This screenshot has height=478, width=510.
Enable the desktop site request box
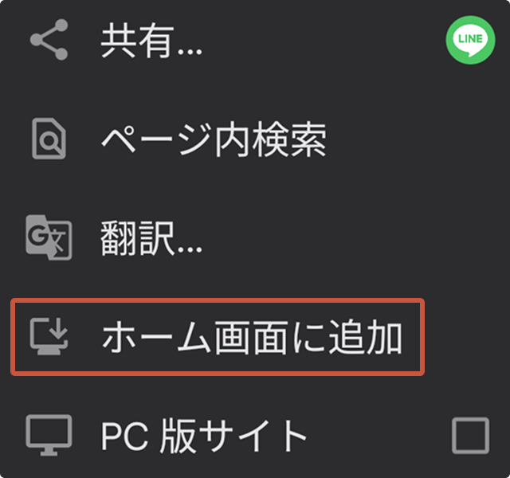click(x=470, y=436)
